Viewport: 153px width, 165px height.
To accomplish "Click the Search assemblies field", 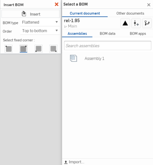I will 107,46.
